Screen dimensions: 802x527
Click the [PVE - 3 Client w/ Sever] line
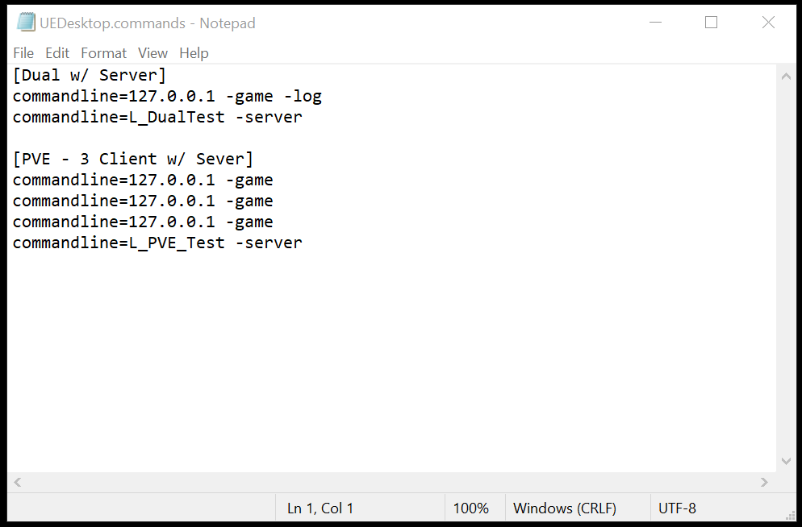[133, 160]
